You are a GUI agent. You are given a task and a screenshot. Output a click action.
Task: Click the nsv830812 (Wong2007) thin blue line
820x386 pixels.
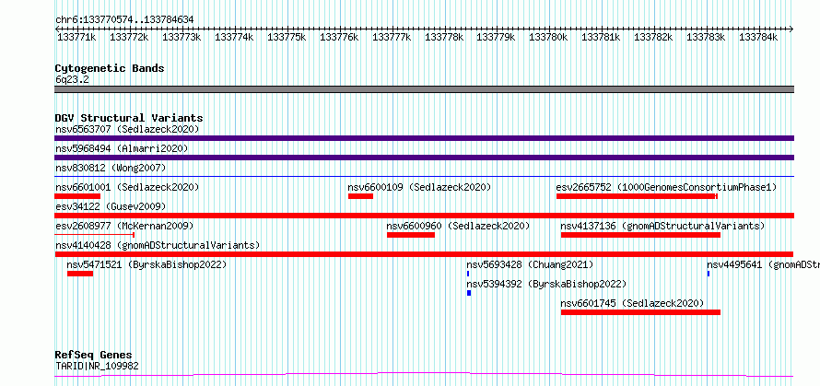424,177
